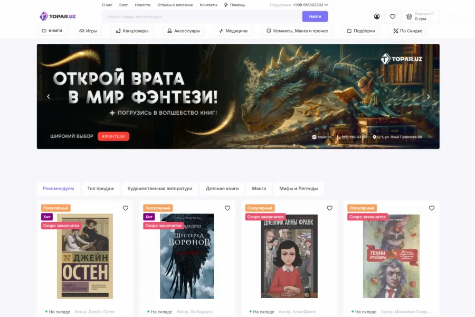Select second banner slide indicator dash

click(230, 146)
